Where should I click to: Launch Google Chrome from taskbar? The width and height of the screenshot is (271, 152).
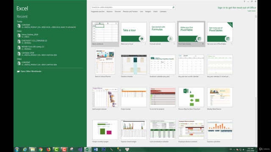41,149
